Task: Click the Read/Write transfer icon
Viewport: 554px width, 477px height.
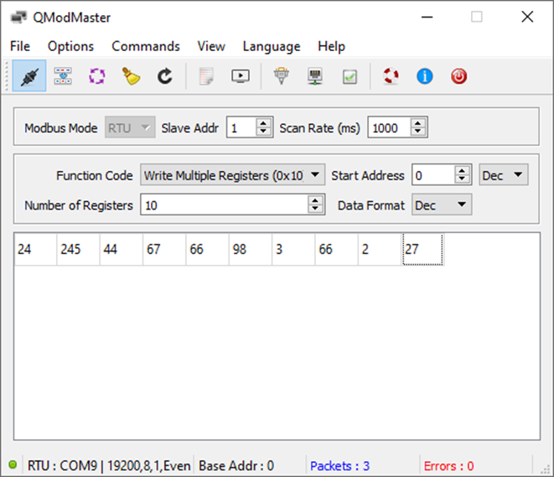Action: [x=63, y=76]
